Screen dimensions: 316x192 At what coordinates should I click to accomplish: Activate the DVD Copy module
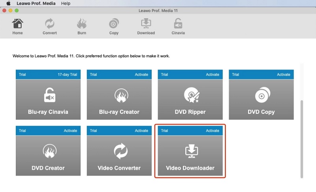pos(284,75)
